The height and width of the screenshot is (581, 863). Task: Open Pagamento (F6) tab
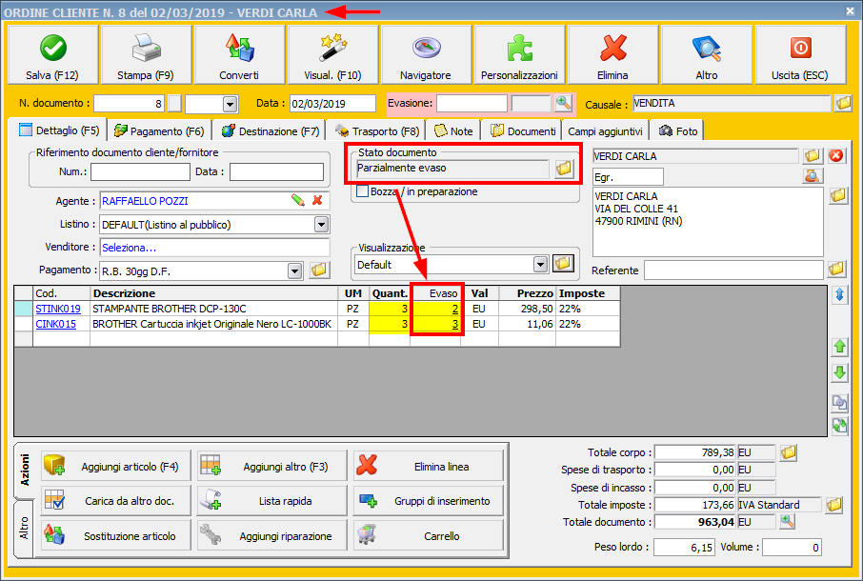coord(159,130)
